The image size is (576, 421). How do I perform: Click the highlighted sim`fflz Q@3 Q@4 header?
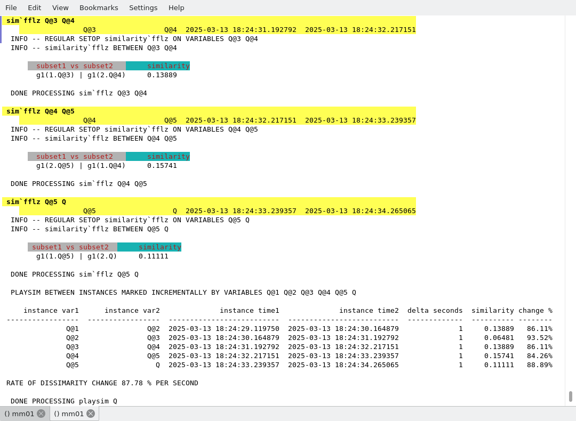41,21
